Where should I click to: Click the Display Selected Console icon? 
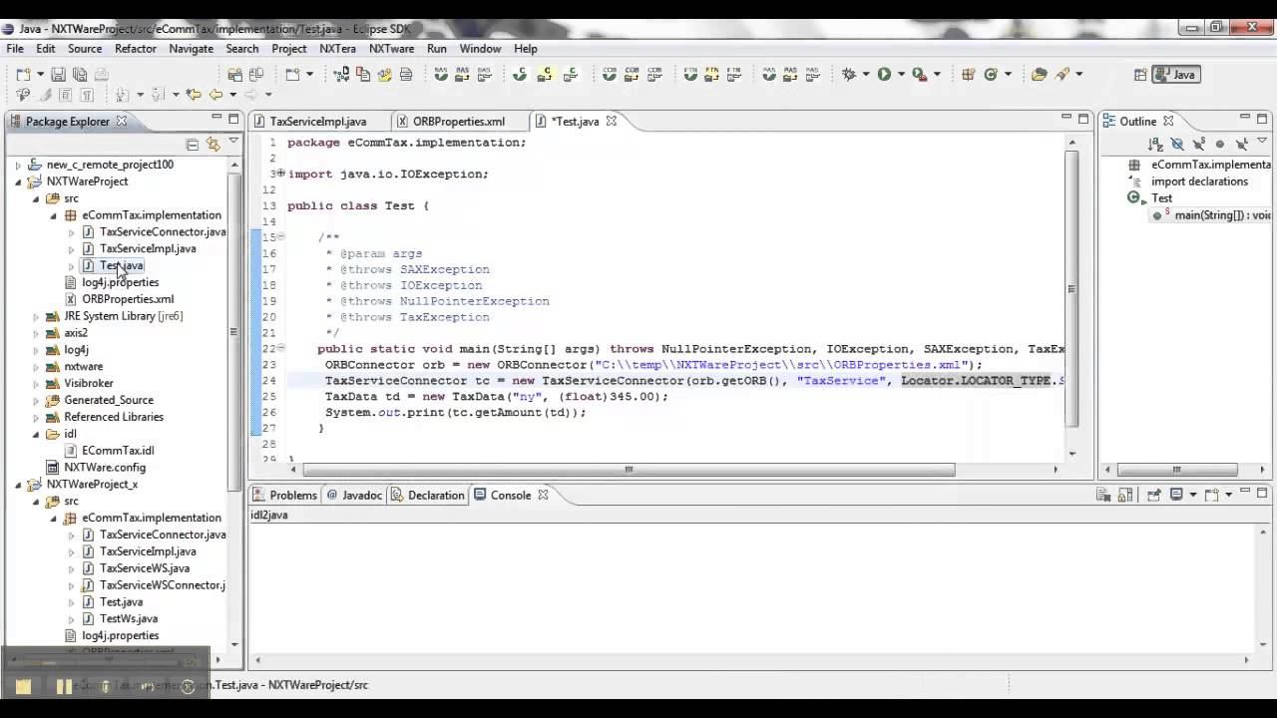tap(1177, 495)
